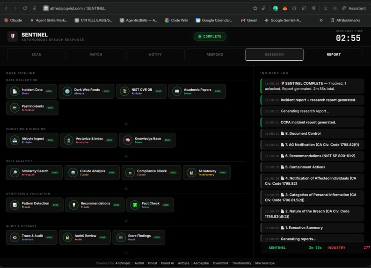The height and width of the screenshot is (268, 371).
Task: Click the COMPLETE status badge
Action: tap(210, 36)
